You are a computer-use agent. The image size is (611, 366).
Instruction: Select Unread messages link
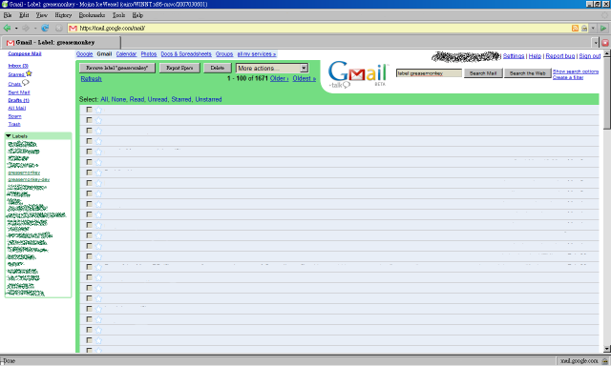[157, 99]
